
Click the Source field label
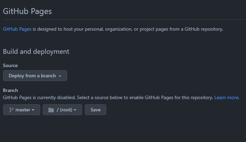click(x=10, y=65)
